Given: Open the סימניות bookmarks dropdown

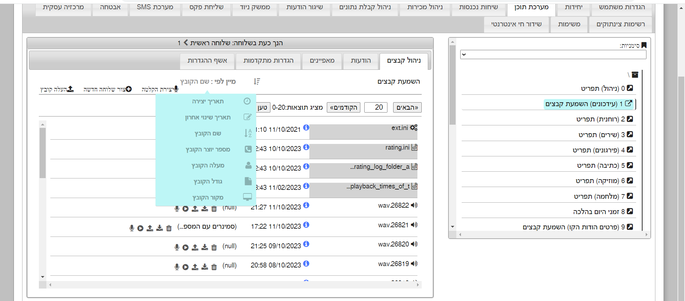Looking at the screenshot, I should [x=553, y=55].
